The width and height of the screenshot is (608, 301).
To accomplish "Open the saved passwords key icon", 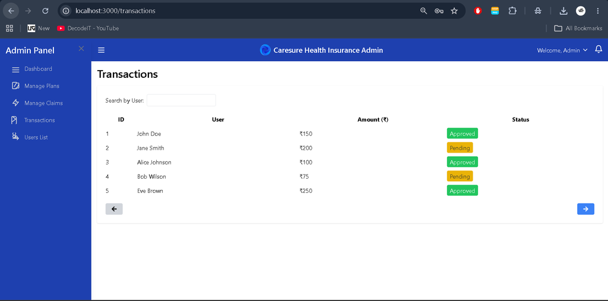I will click(x=439, y=11).
